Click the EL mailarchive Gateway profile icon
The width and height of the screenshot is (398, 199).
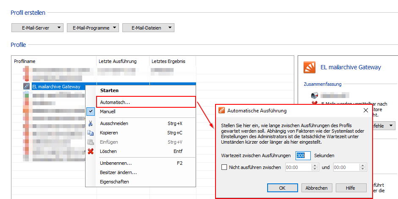point(27,87)
